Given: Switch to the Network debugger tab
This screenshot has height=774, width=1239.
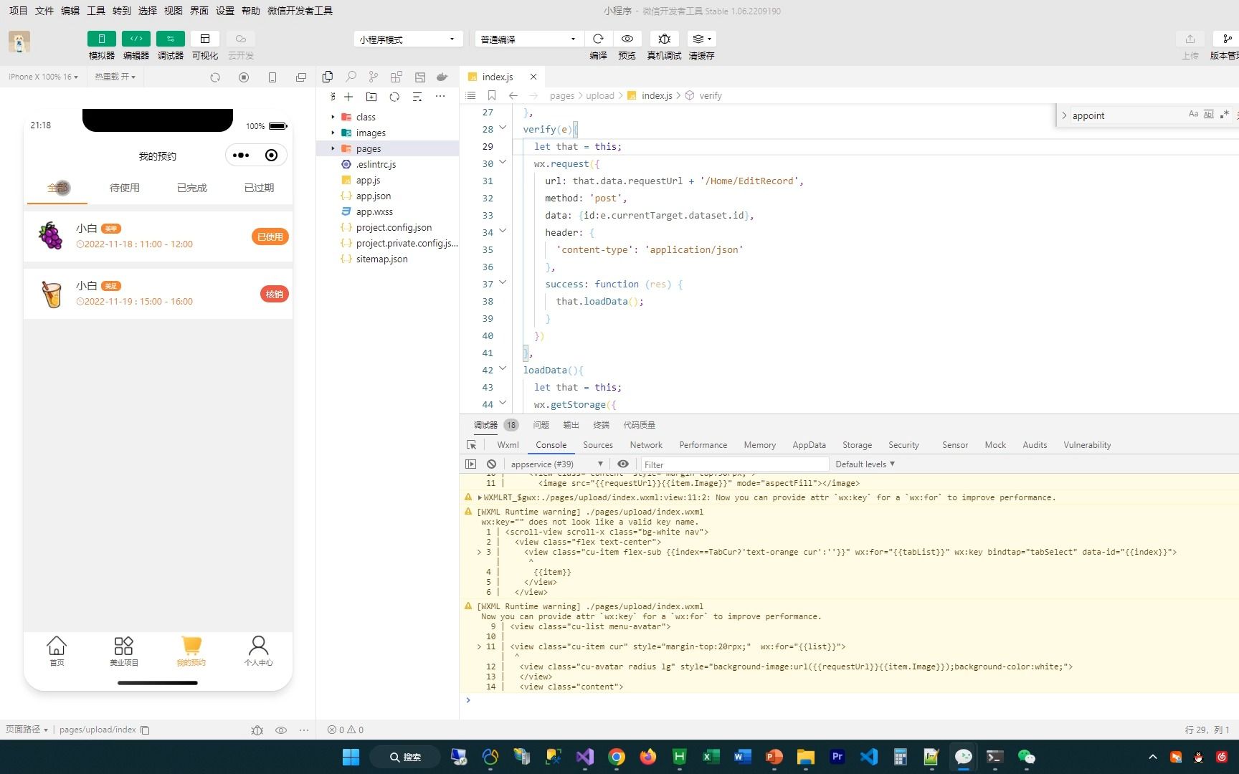Looking at the screenshot, I should click(645, 444).
